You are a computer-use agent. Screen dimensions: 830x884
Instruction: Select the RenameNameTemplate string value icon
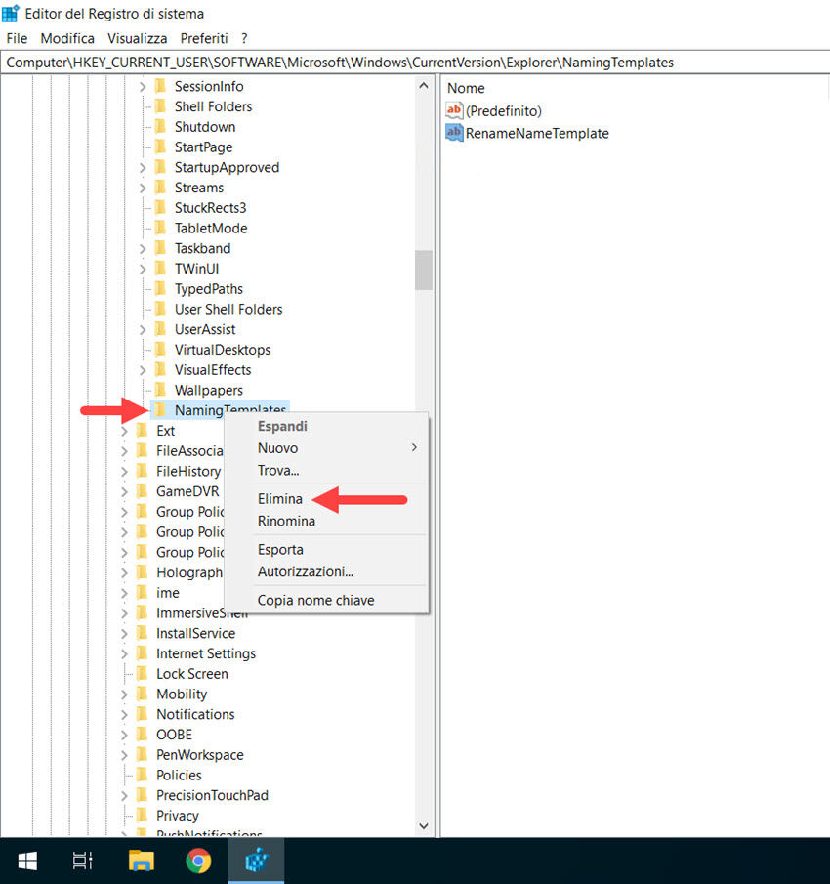pos(453,132)
